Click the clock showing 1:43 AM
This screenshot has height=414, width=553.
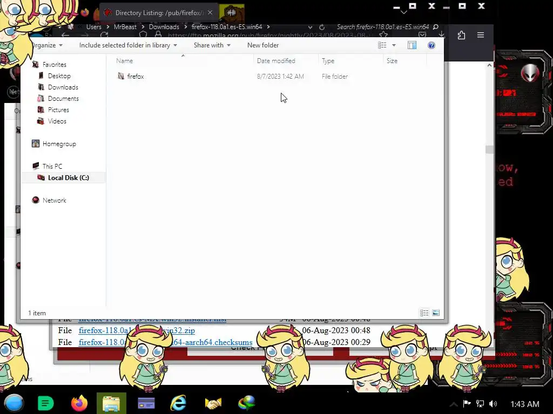525,404
